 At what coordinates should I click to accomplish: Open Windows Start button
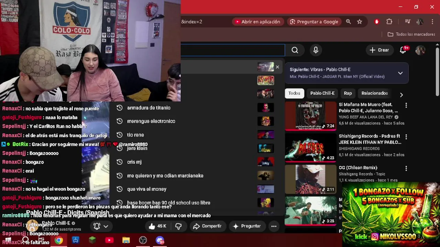pyautogui.click(x=8, y=240)
